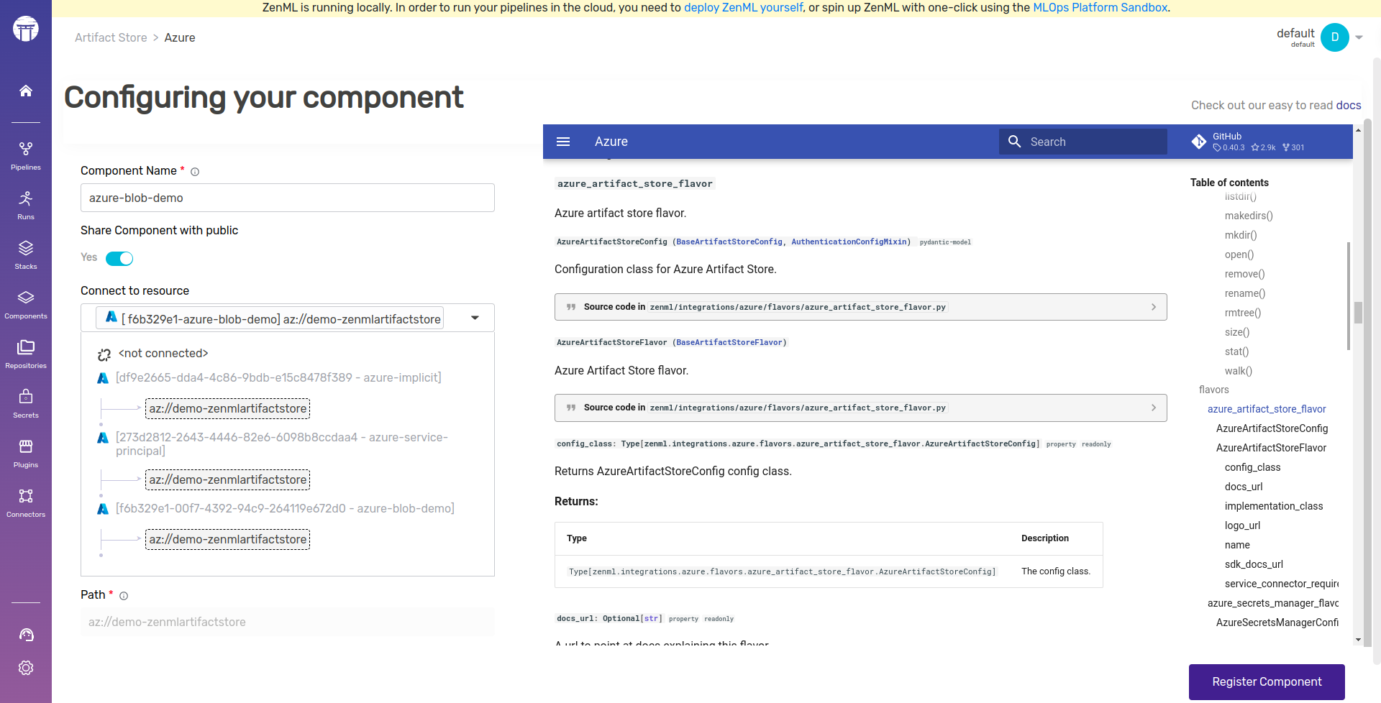1381x703 pixels.
Task: Select config_class in the table of contents
Action: [x=1252, y=467]
